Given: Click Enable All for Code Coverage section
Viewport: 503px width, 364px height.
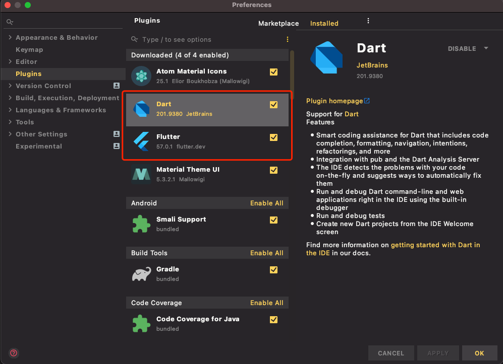Looking at the screenshot, I should click(266, 303).
